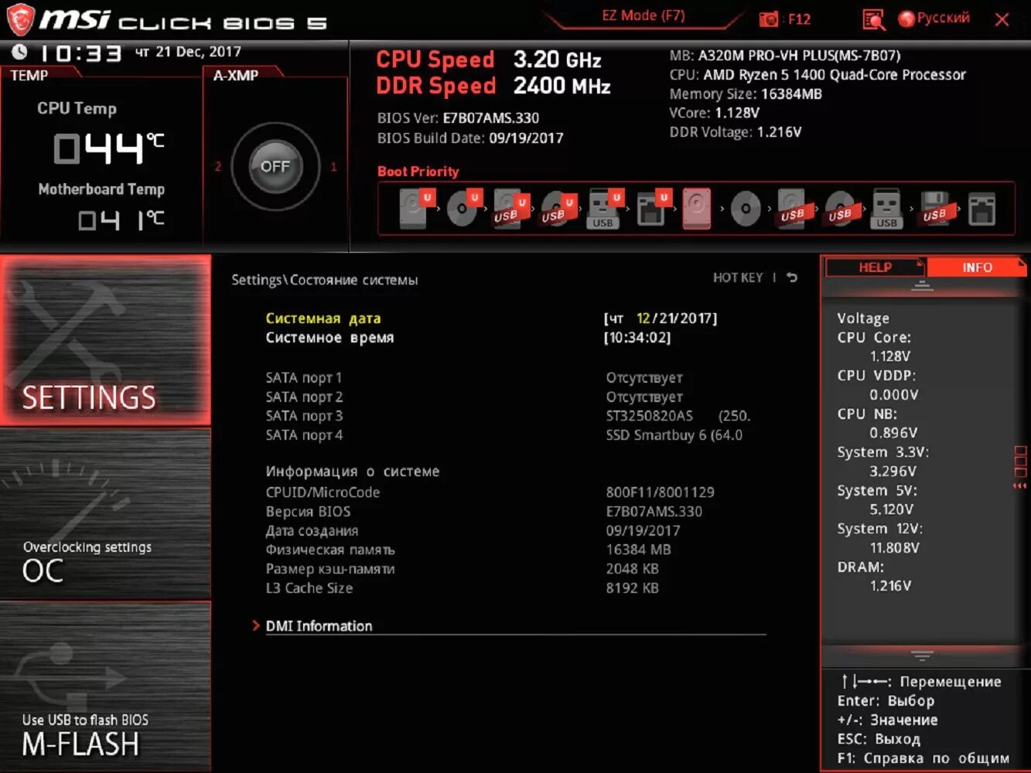Viewport: 1031px width, 773px height.
Task: Toggle the A-XMP OFF dial
Action: tap(275, 166)
